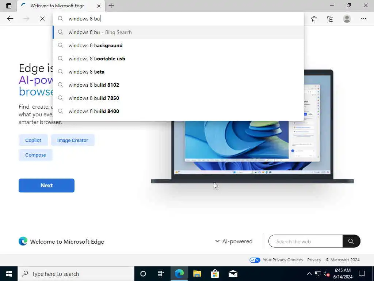The image size is (374, 281).
Task: Open the tab actions menu icon
Action: point(9,6)
